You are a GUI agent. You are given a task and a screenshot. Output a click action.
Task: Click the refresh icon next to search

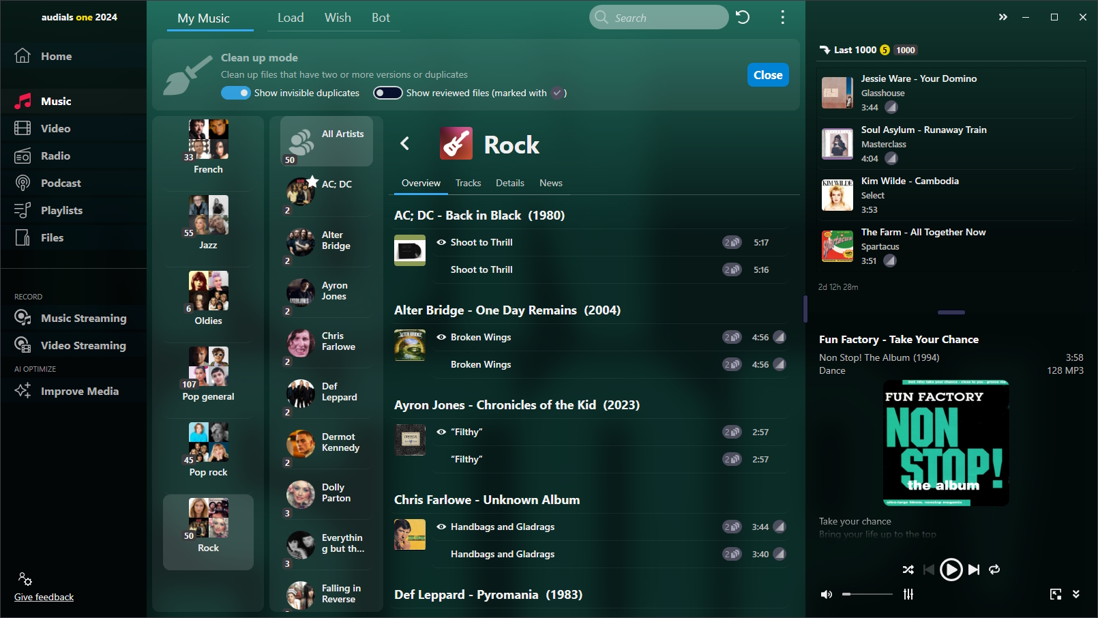coord(743,18)
